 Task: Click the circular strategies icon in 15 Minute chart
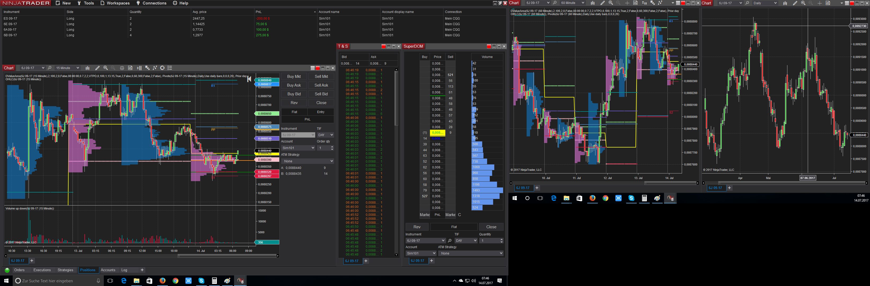click(x=162, y=68)
